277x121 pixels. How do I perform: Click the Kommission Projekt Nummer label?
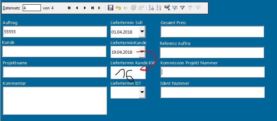[x=189, y=63]
